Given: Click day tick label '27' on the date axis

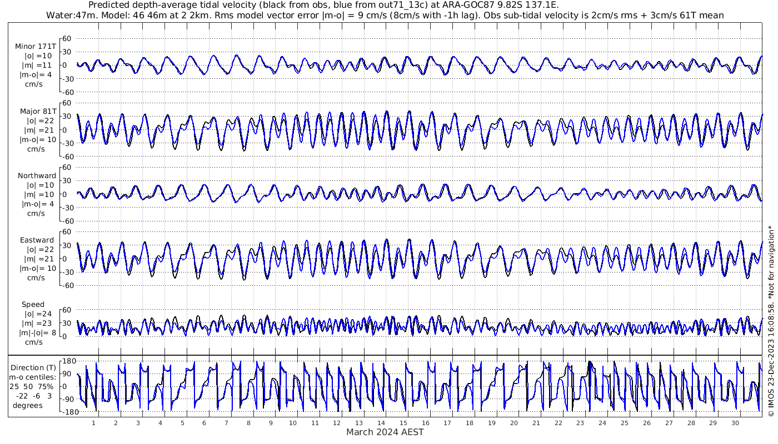Looking at the screenshot, I should click(669, 422).
